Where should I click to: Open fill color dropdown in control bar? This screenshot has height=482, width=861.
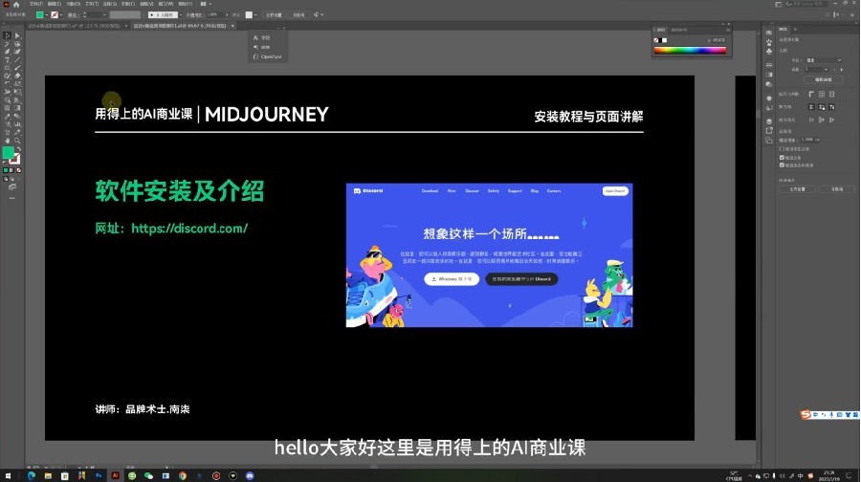click(x=47, y=14)
